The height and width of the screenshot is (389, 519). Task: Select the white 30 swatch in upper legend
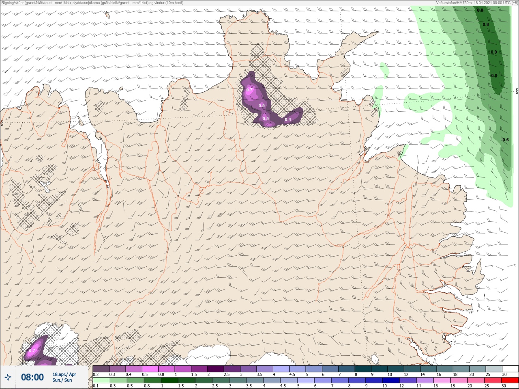pyautogui.click(x=510, y=369)
